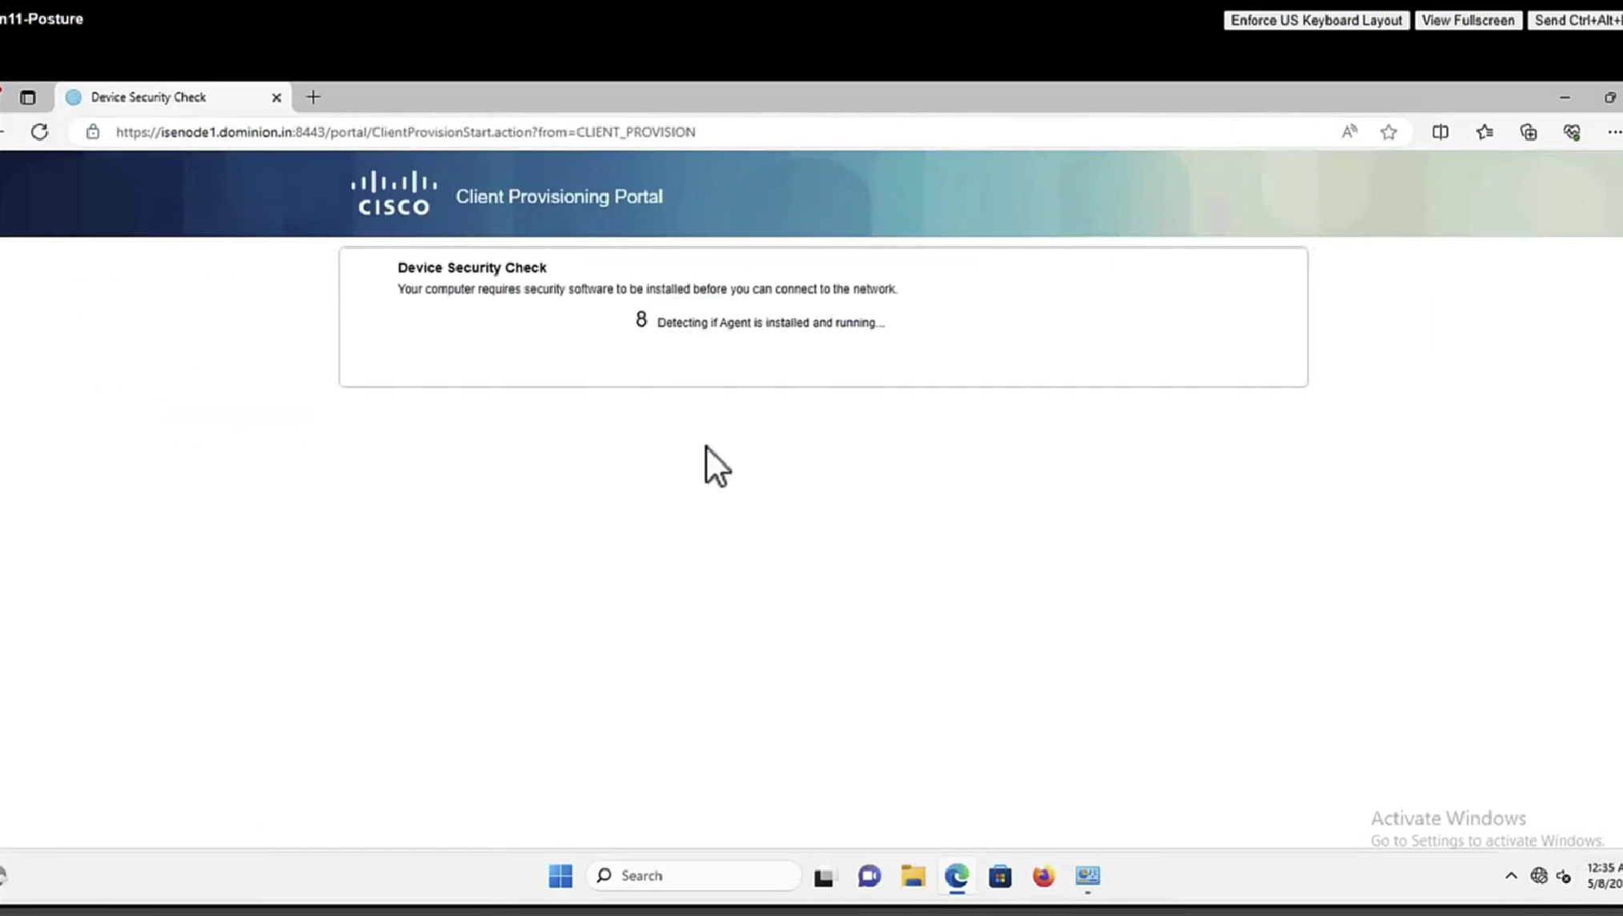Open Read Aloud in address bar
This screenshot has height=916, width=1623.
(x=1349, y=132)
